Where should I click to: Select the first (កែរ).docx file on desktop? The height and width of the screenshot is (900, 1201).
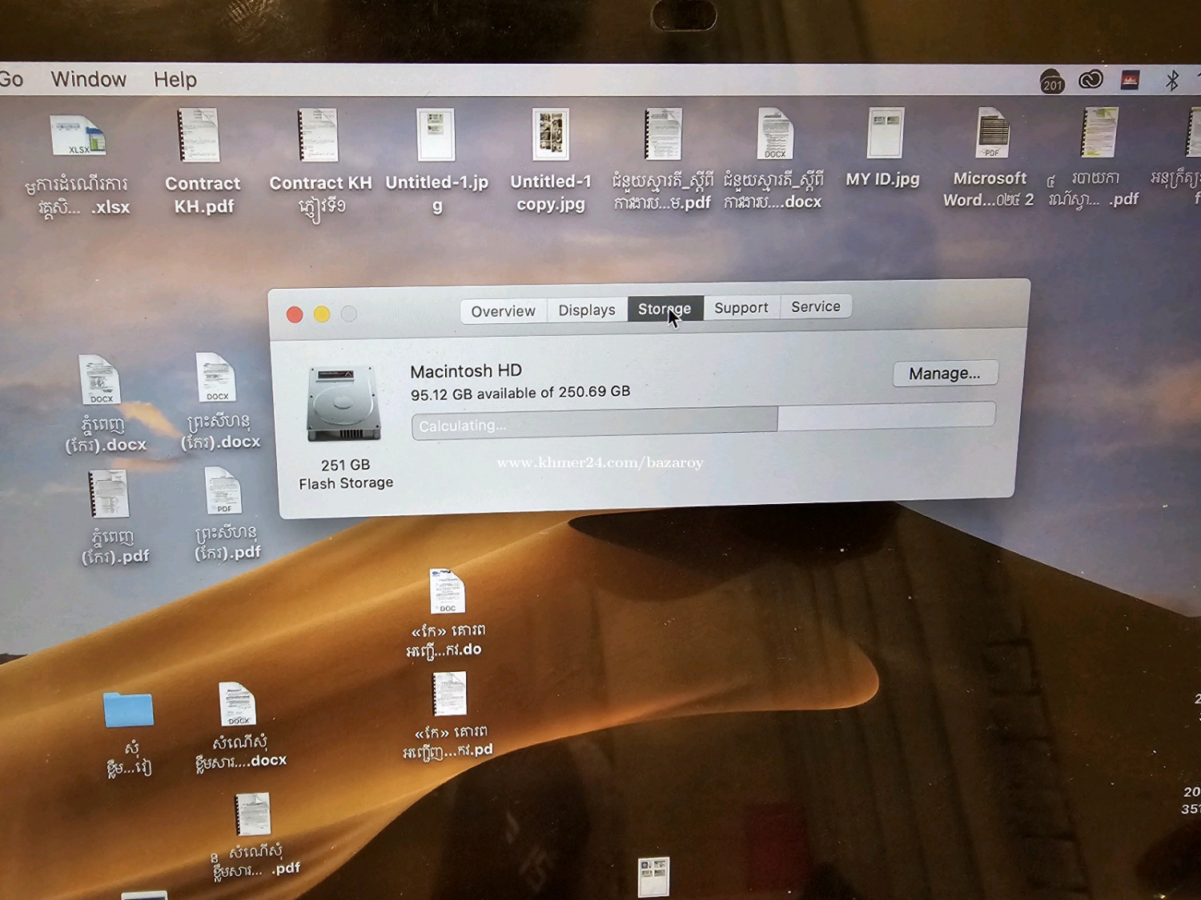[x=99, y=380]
